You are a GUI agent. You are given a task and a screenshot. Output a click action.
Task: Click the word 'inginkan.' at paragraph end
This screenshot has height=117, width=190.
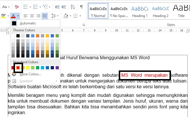[x=17, y=113]
